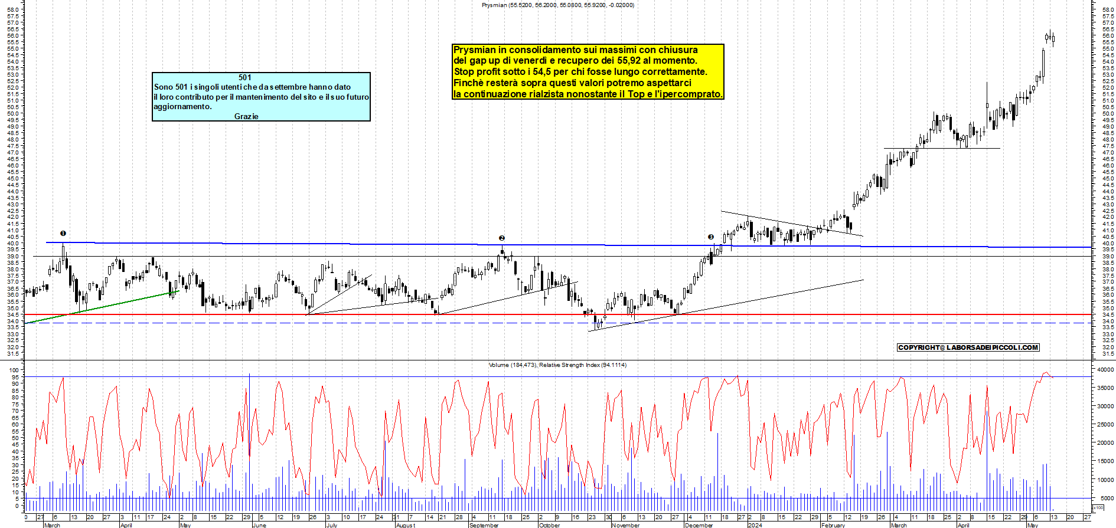Click the '100' value on RSI axis
The height and width of the screenshot is (528, 1116).
(x=15, y=370)
